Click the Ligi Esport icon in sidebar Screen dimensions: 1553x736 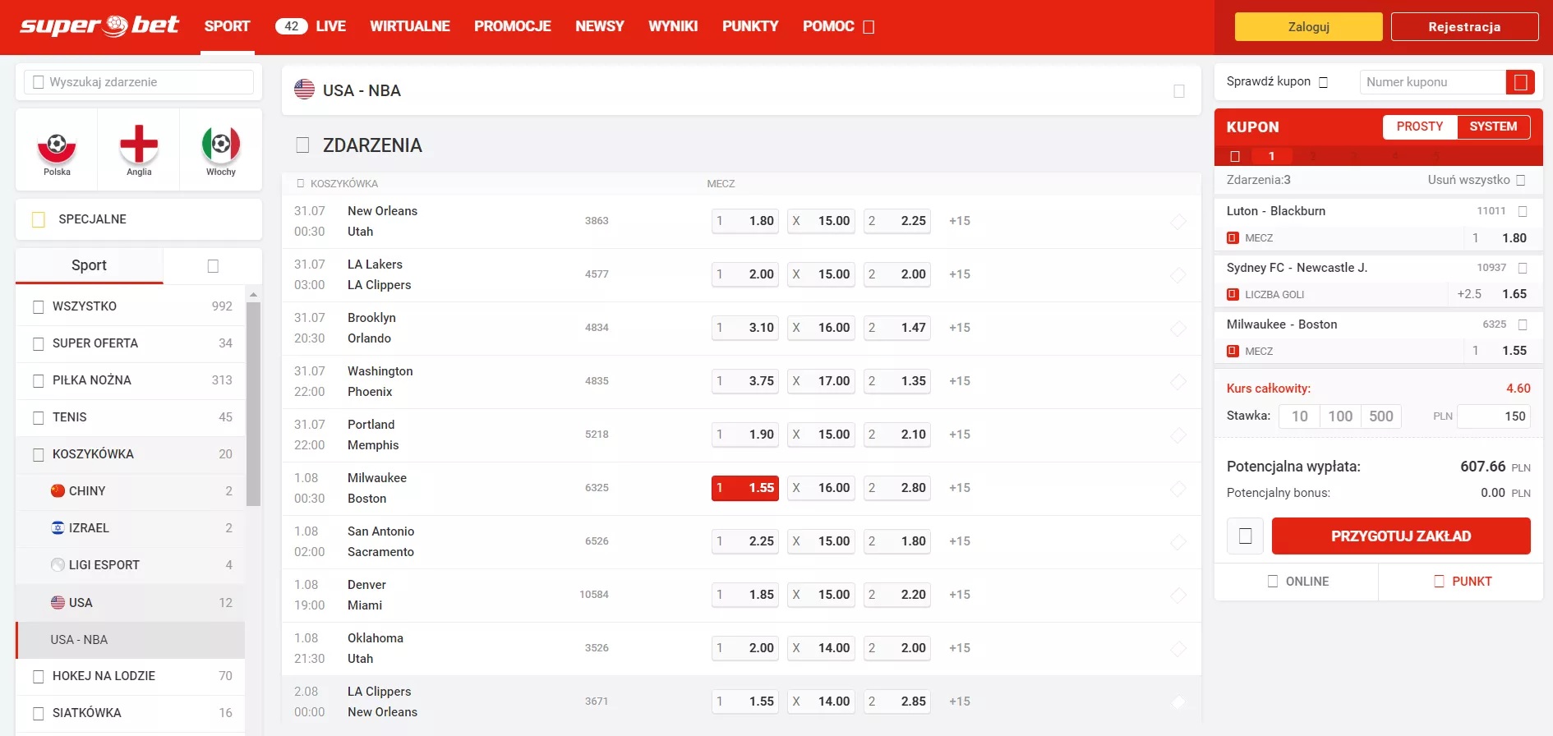coord(58,564)
